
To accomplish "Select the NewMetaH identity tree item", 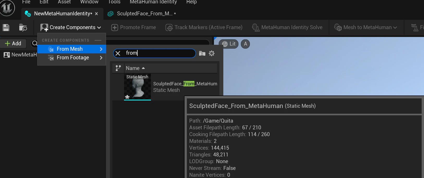I will pyautogui.click(x=20, y=55).
